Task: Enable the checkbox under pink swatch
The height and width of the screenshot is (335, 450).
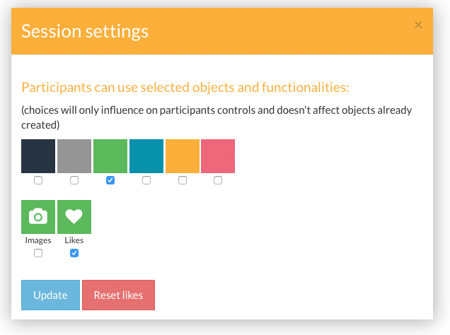Action: (x=218, y=180)
